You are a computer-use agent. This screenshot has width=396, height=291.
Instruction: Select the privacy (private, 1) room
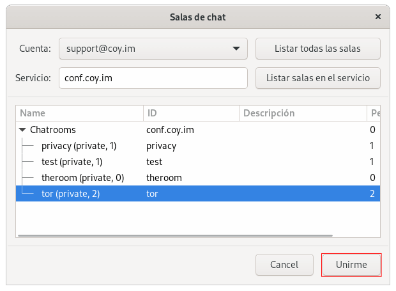(79, 146)
